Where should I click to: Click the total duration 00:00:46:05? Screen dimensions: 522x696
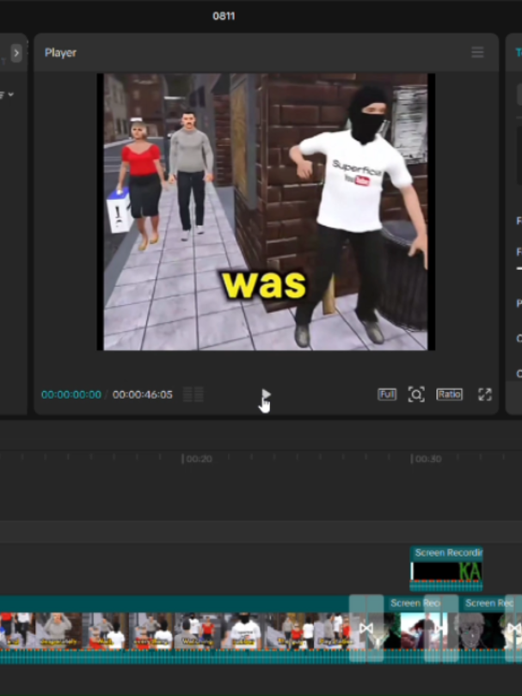click(x=142, y=394)
